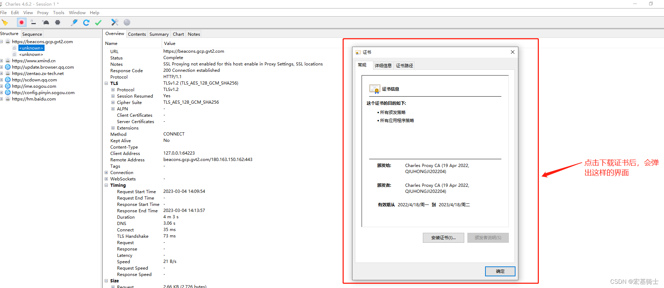Screen dimensions: 664x288
Task: Open the File menu
Action: (x=4, y=13)
